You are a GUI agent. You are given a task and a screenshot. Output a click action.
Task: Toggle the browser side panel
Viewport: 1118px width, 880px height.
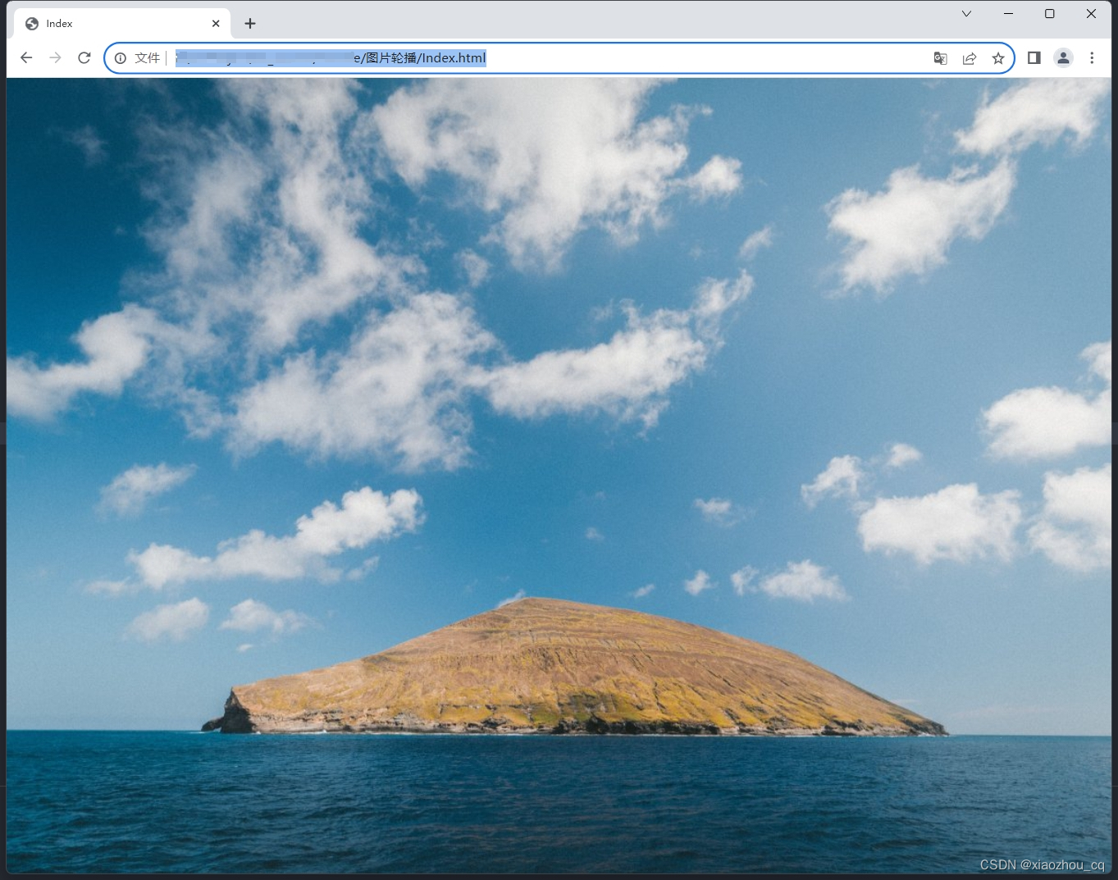[1034, 57]
